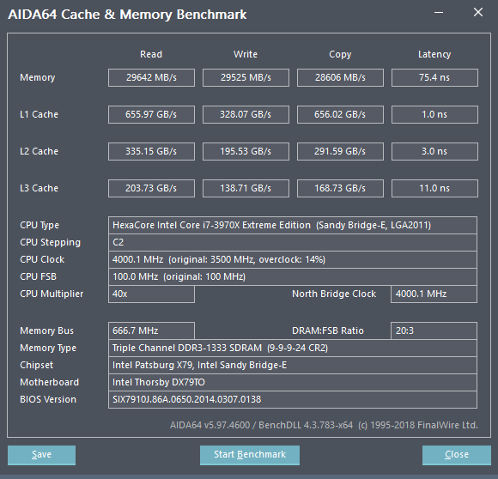This screenshot has height=479, width=498.
Task: Select the DRAM:FSB Ratio 20:3 field
Action: click(434, 330)
